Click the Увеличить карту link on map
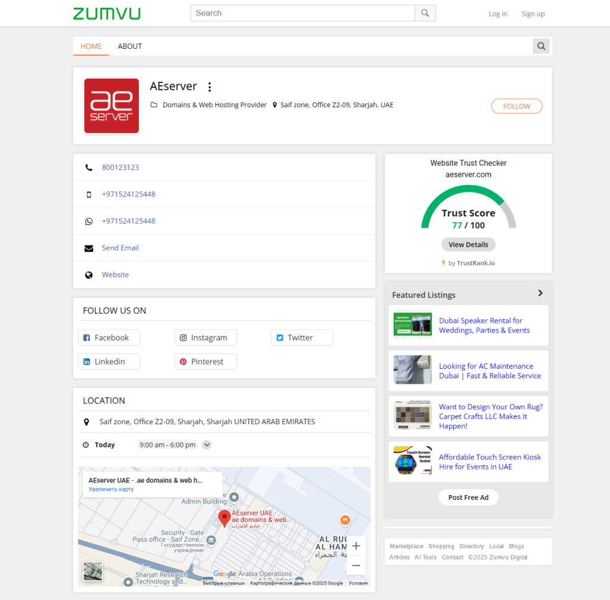 click(111, 490)
